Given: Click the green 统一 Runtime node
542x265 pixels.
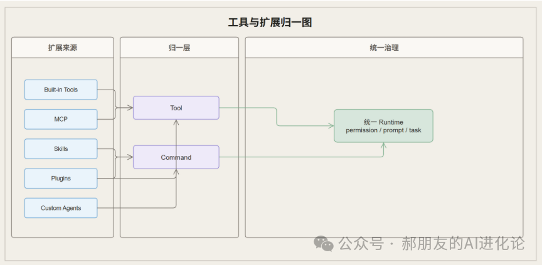Looking at the screenshot, I should 383,126.
